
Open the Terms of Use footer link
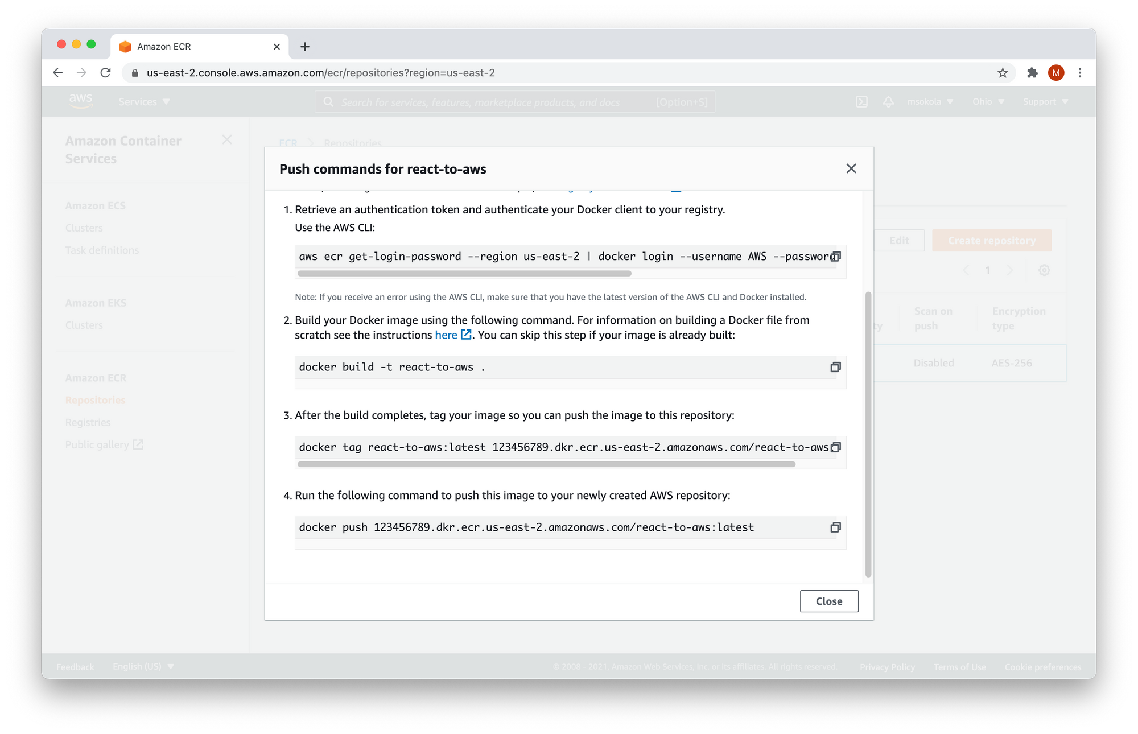[960, 667]
